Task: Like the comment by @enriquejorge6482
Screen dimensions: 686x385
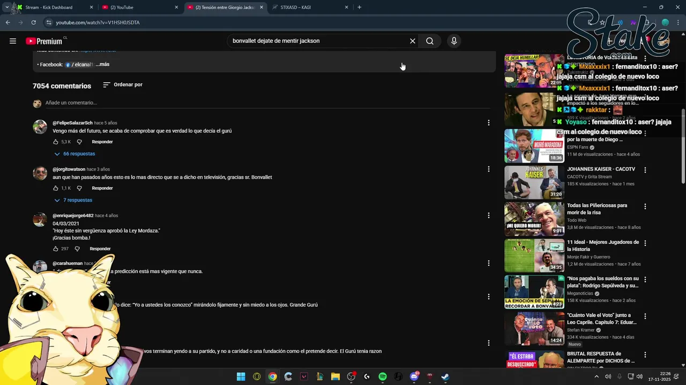Action: coord(56,249)
